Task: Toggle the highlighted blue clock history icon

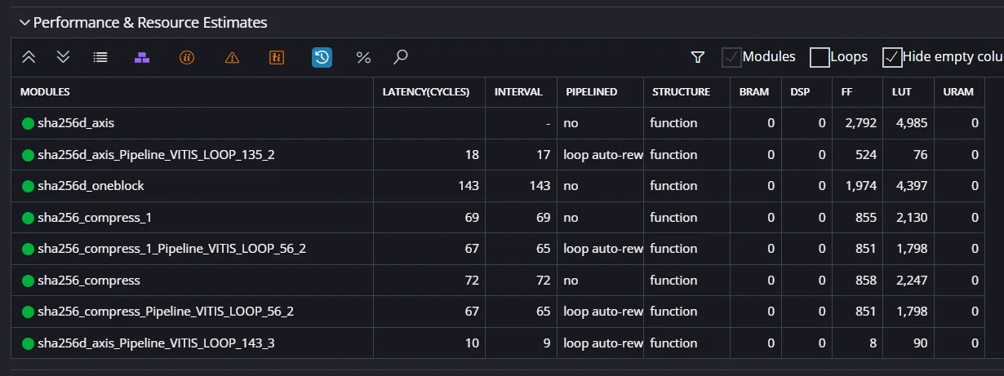Action: click(322, 57)
